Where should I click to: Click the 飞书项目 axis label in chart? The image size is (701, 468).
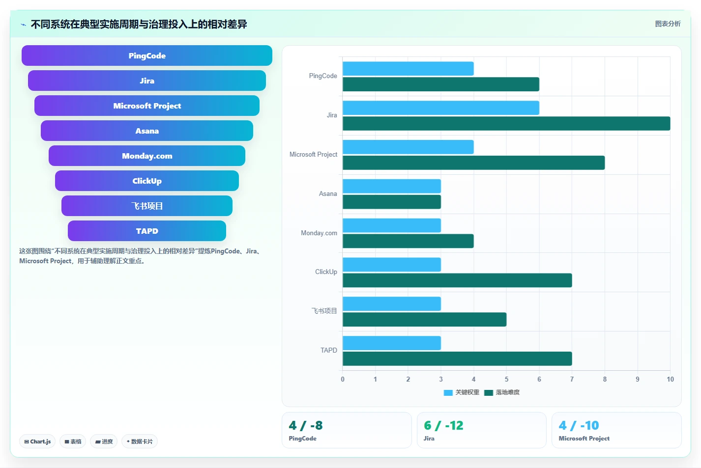pos(324,311)
